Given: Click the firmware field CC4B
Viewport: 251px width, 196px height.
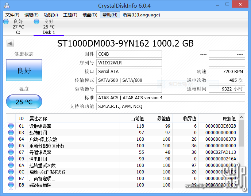Looking at the screenshot, I should pos(129,54).
